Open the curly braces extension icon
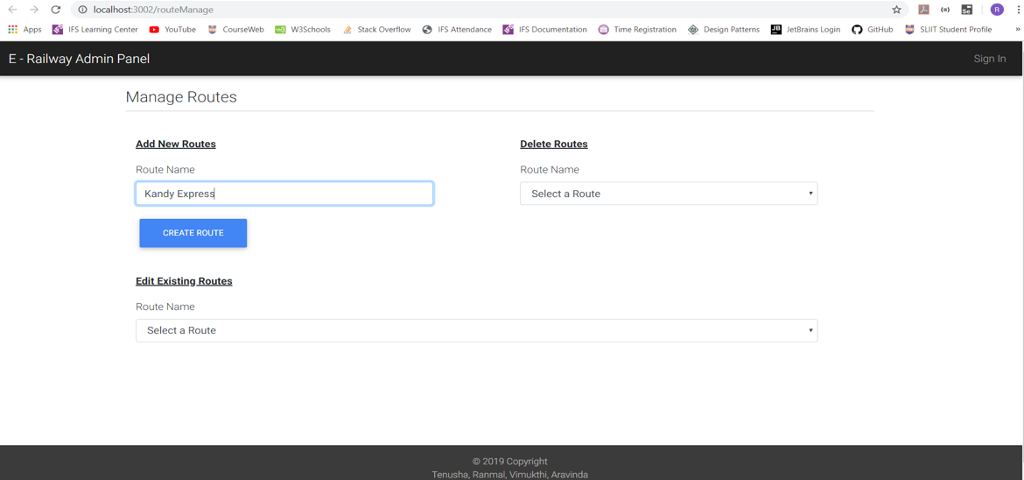Image resolution: width=1024 pixels, height=480 pixels. click(944, 10)
